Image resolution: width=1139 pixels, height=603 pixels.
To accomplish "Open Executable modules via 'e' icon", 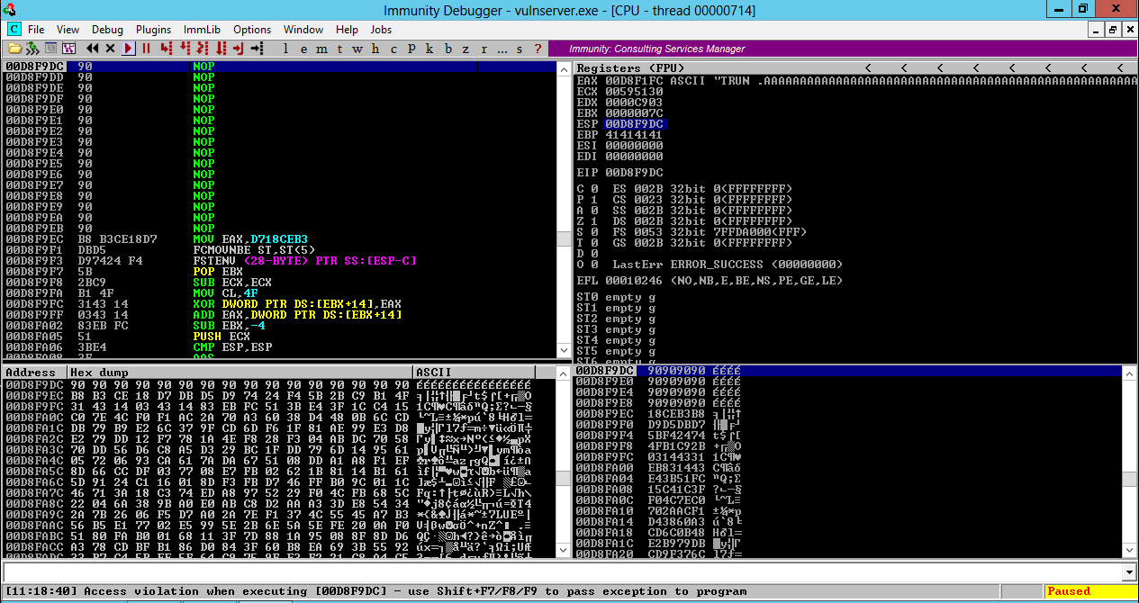I will [303, 48].
